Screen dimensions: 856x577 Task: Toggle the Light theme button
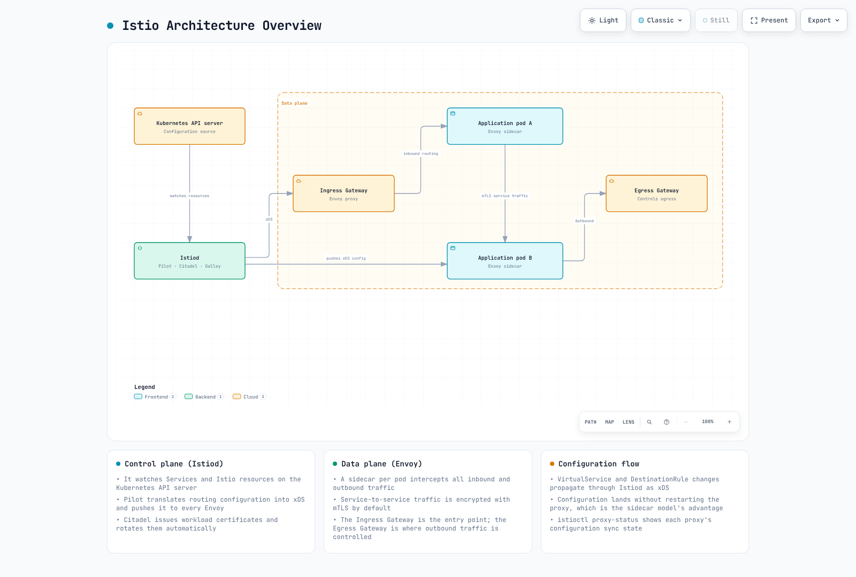coord(603,20)
